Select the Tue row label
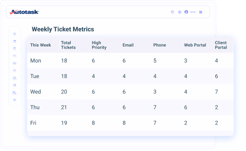The width and height of the screenshot is (246, 151). (x=35, y=76)
